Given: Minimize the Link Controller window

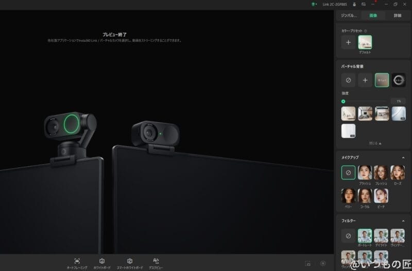Looking at the screenshot, I should (x=386, y=4).
